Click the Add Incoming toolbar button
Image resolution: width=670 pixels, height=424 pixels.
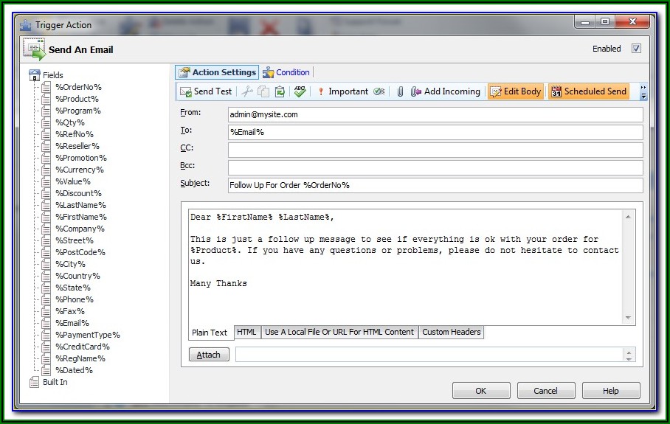point(446,91)
